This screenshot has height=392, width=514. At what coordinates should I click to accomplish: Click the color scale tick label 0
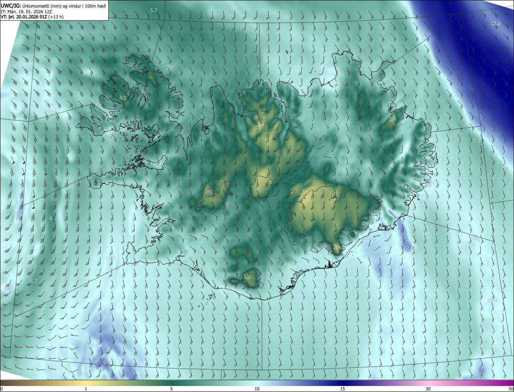click(1, 389)
